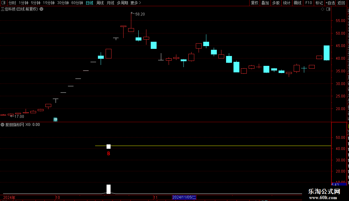The width and height of the screenshot is (349, 201).
Task: Add stock with +自选 button
Action: (330, 3)
